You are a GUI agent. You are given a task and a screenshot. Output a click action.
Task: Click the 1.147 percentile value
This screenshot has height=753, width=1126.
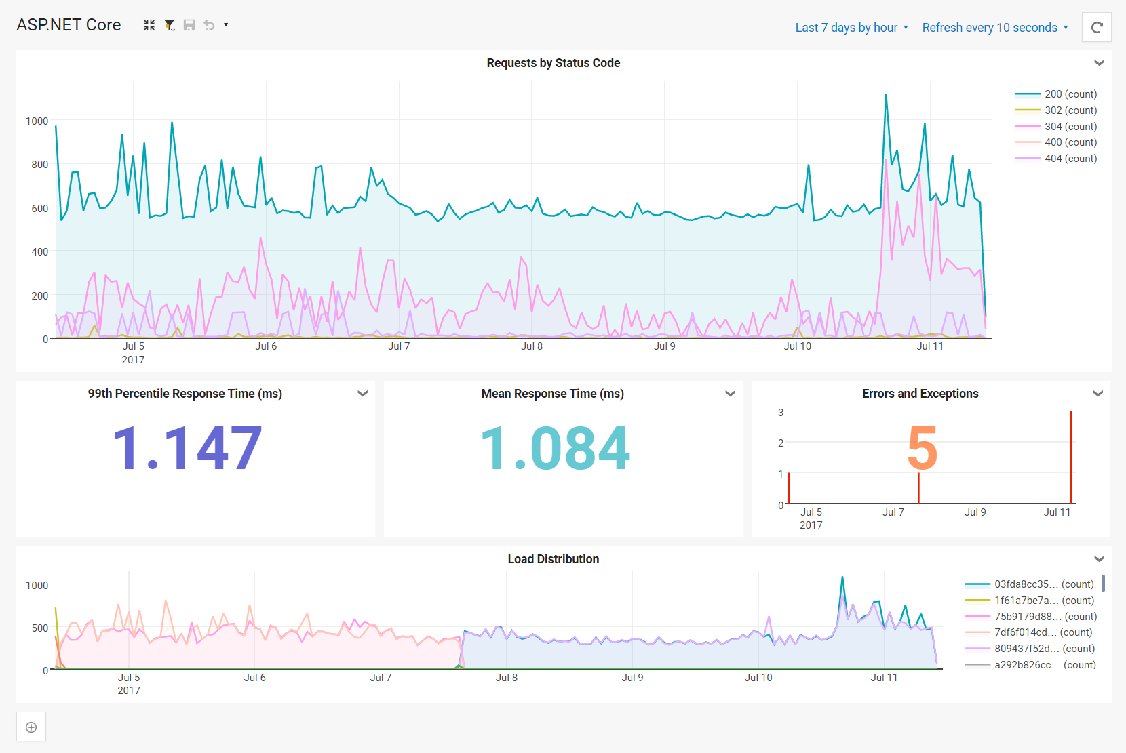(188, 448)
